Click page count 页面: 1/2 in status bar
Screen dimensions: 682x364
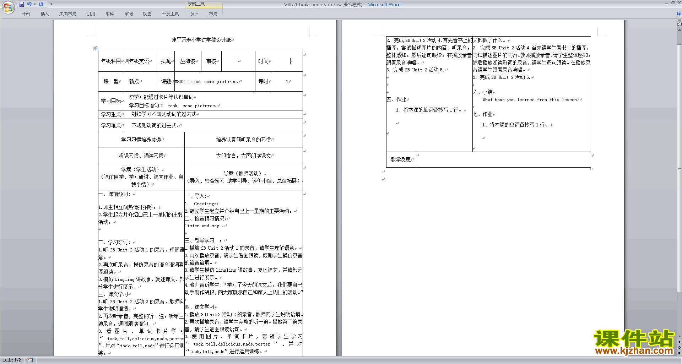[12, 360]
